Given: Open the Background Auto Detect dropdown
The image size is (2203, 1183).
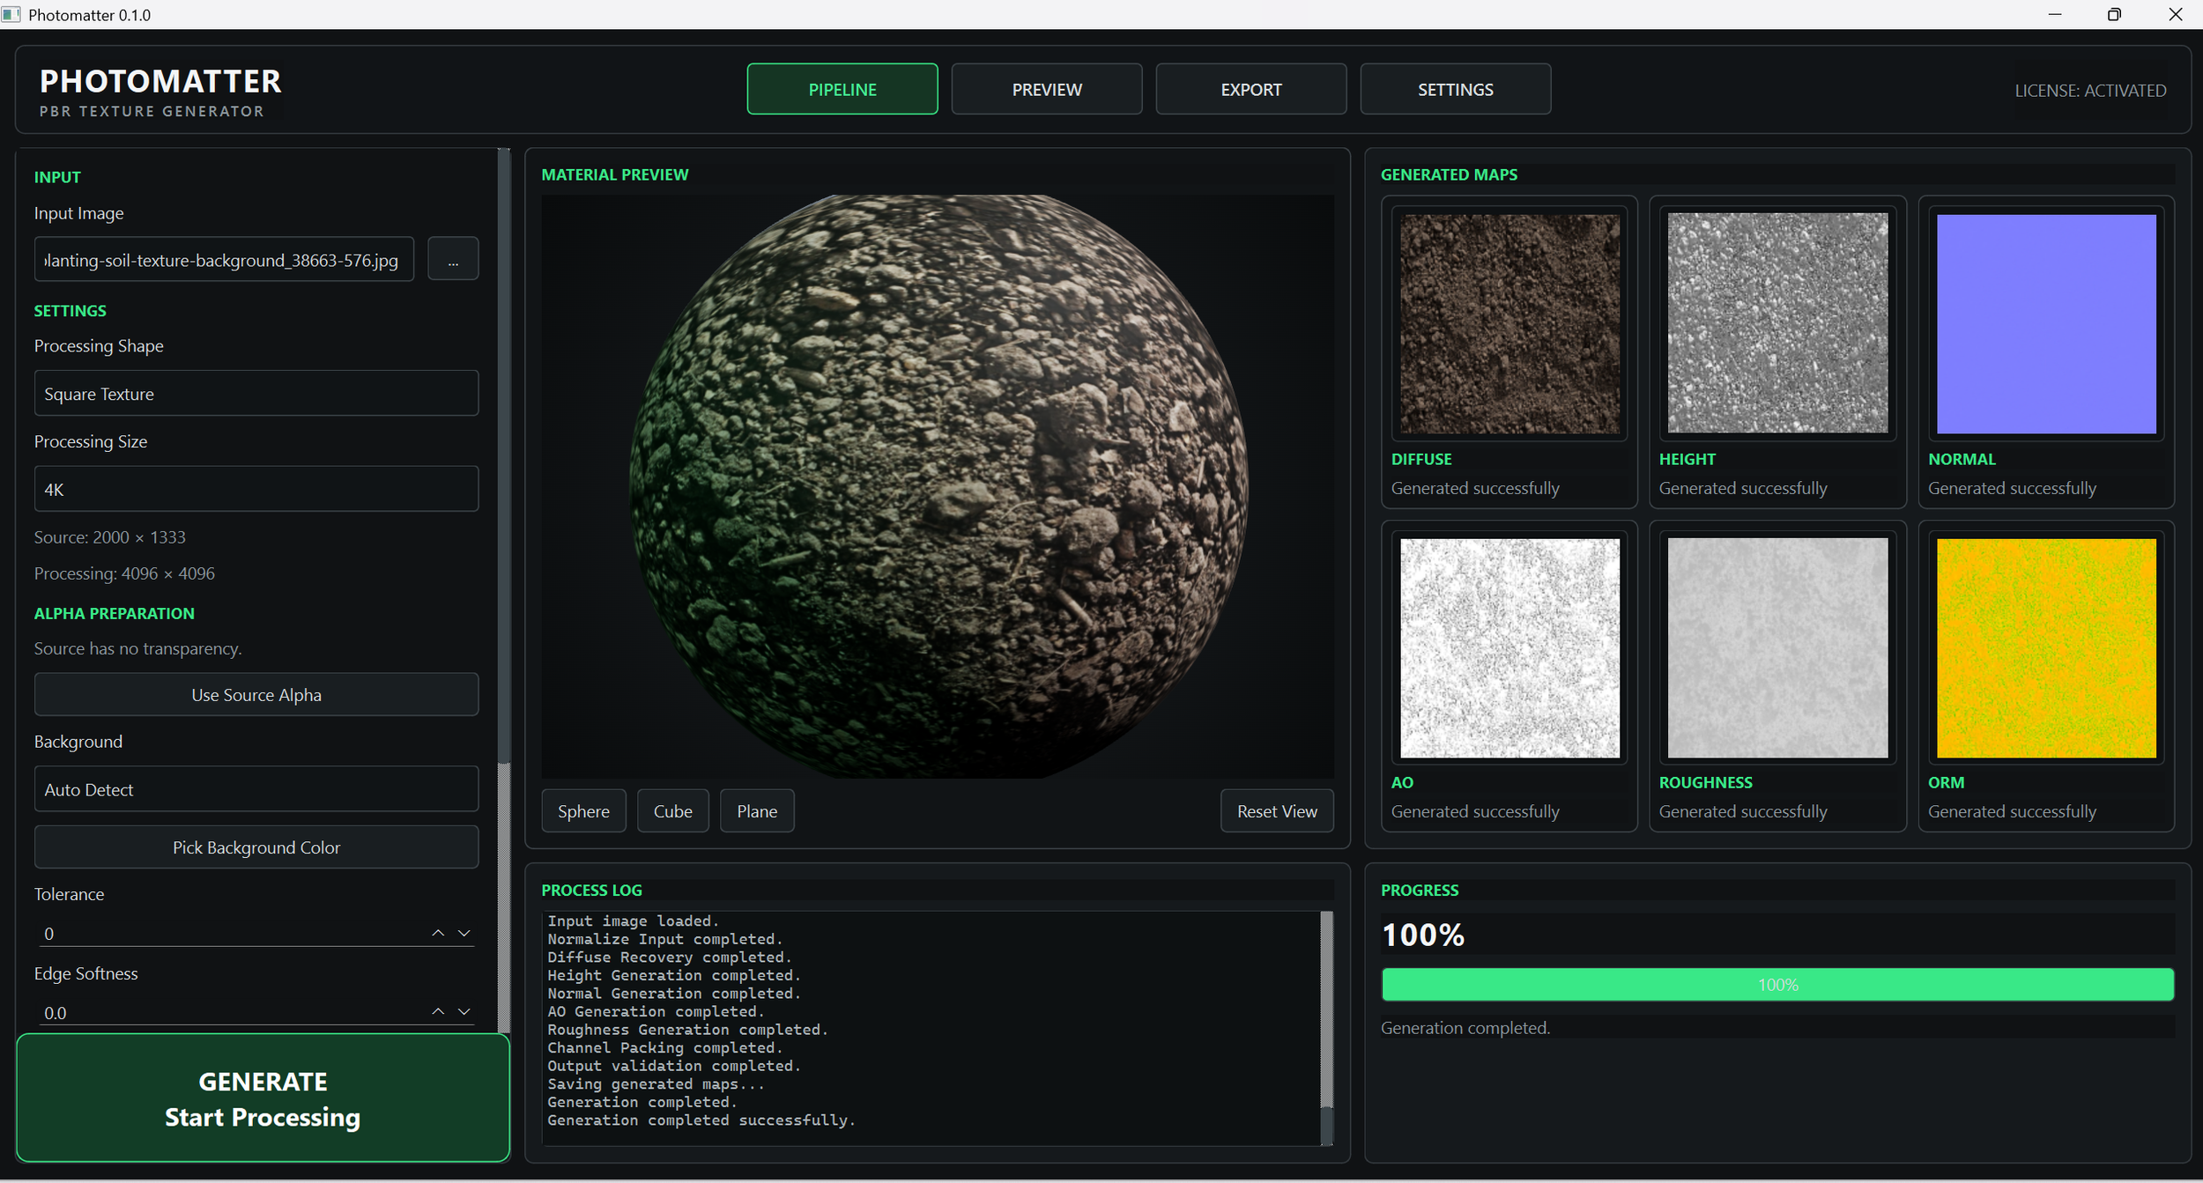Looking at the screenshot, I should point(256,789).
